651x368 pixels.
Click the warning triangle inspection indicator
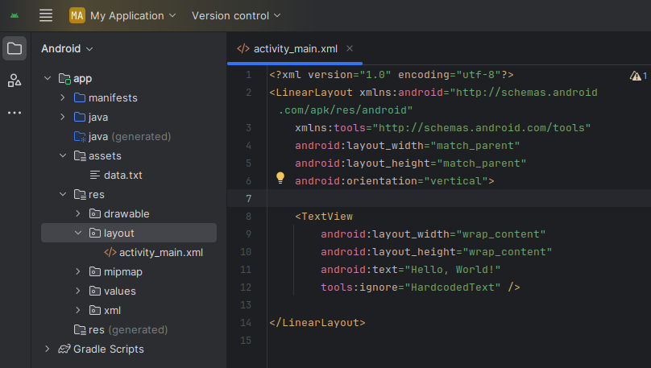(635, 76)
